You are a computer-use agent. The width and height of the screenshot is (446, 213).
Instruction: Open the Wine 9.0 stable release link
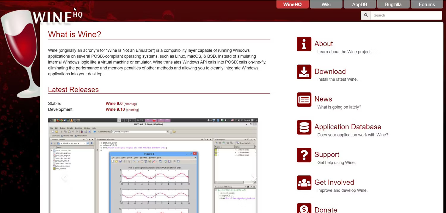coord(114,104)
